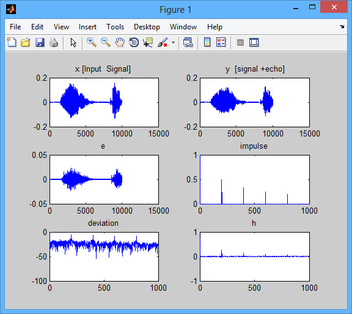Select the Edit Plot arrow tool
This screenshot has width=352, height=314.
73,42
